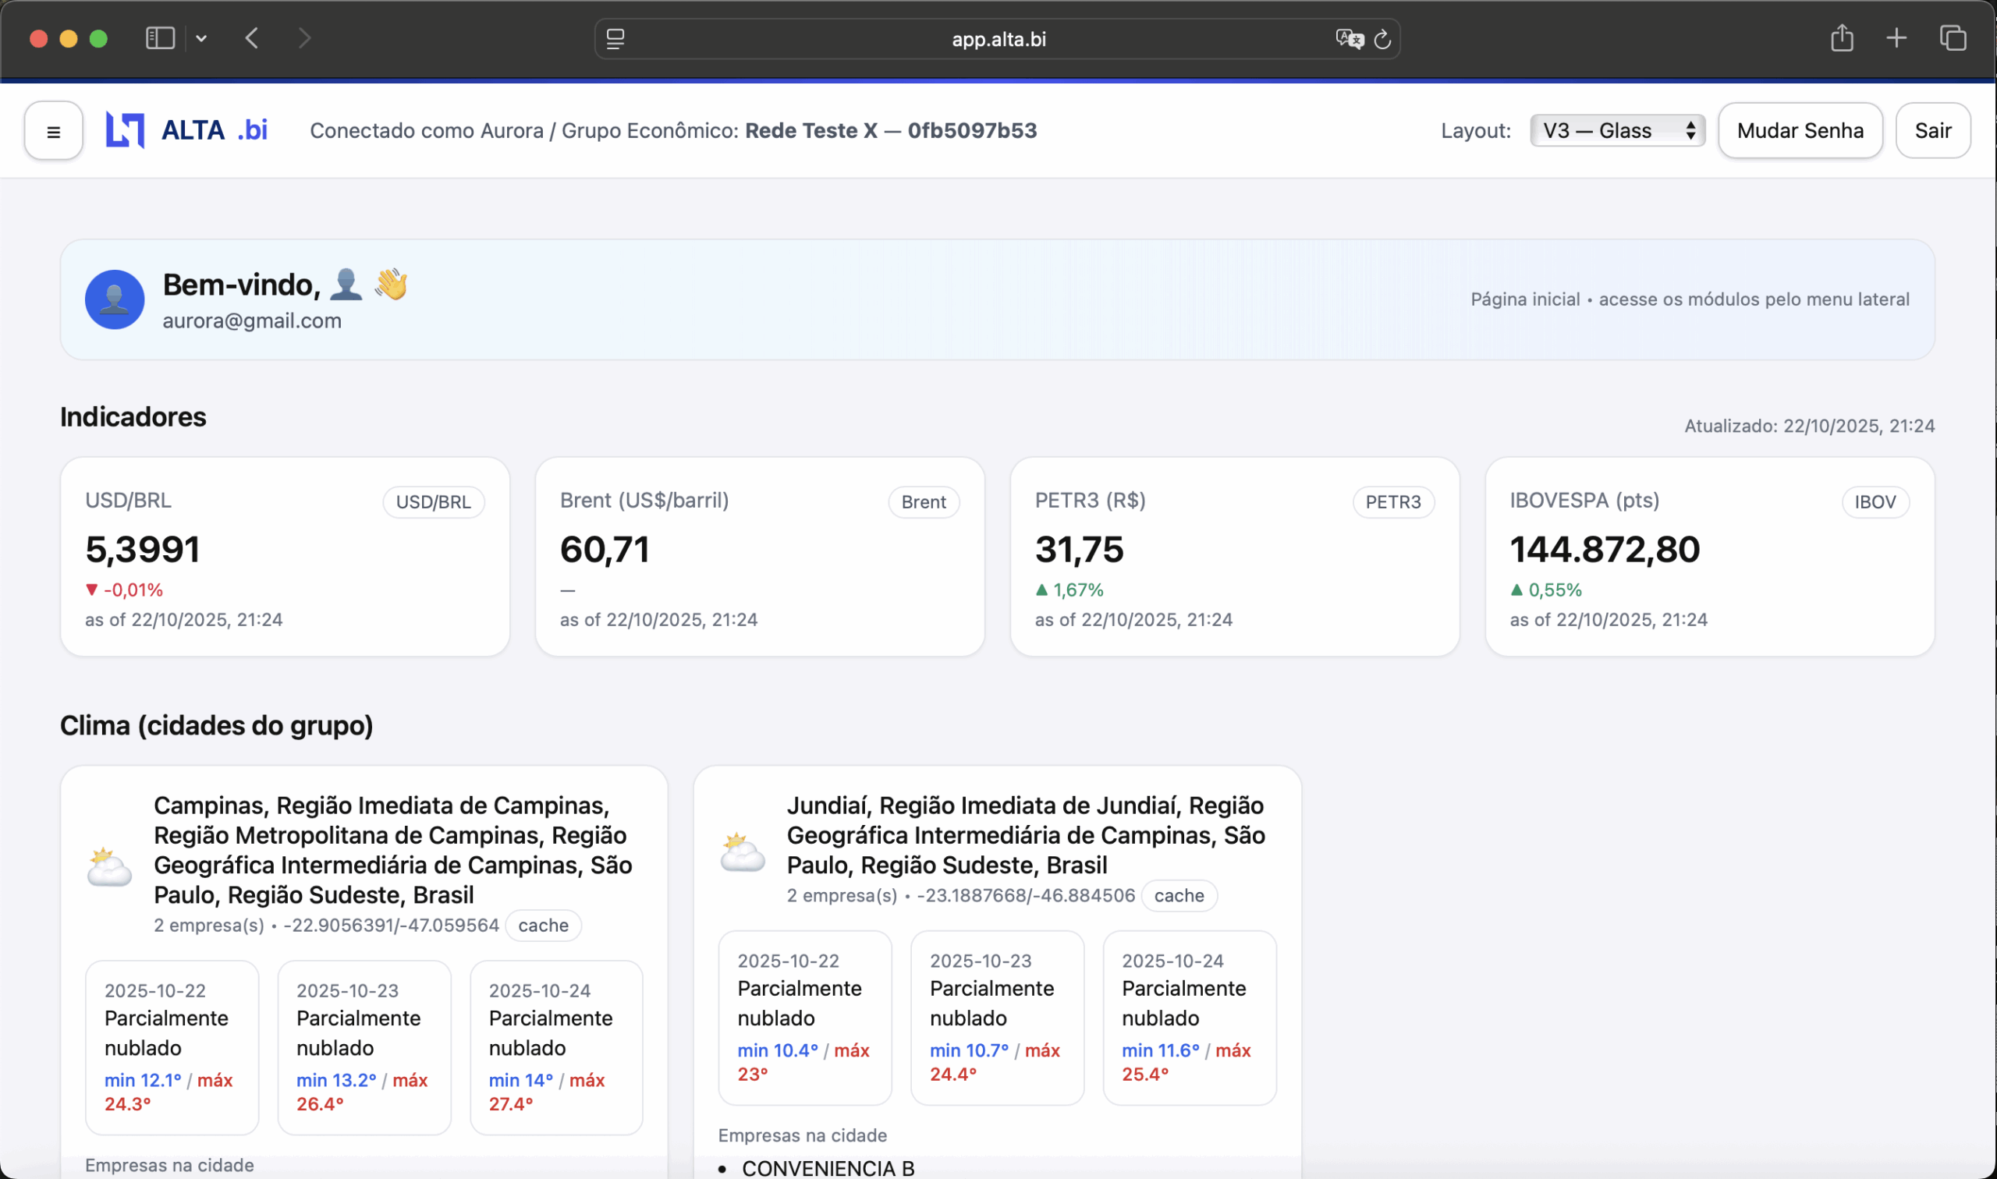
Task: Click the user avatar icon
Action: pos(115,299)
